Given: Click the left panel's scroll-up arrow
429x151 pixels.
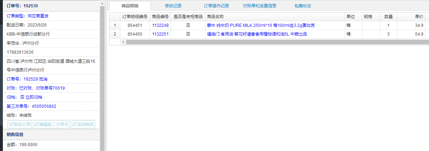Looking at the screenshot, I should tap(102, 3).
